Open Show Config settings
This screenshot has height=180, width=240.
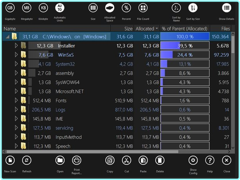point(193,160)
